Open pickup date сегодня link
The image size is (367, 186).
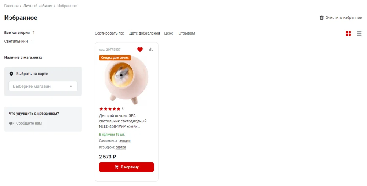coord(124,141)
